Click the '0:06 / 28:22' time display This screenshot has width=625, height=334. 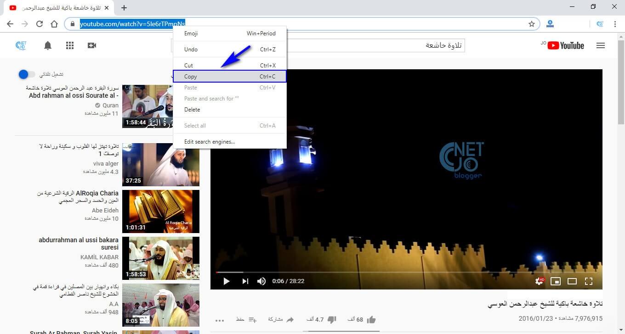coord(288,281)
